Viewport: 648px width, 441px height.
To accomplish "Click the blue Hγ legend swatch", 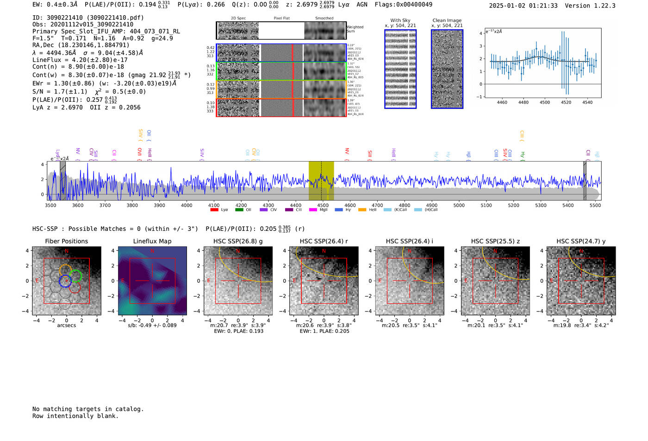I will click(x=339, y=210).
